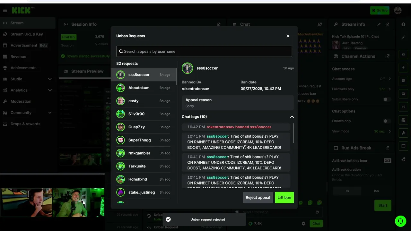This screenshot has height=231, width=411.
Task: Open the emoji picker in the message box
Action: coord(317,212)
